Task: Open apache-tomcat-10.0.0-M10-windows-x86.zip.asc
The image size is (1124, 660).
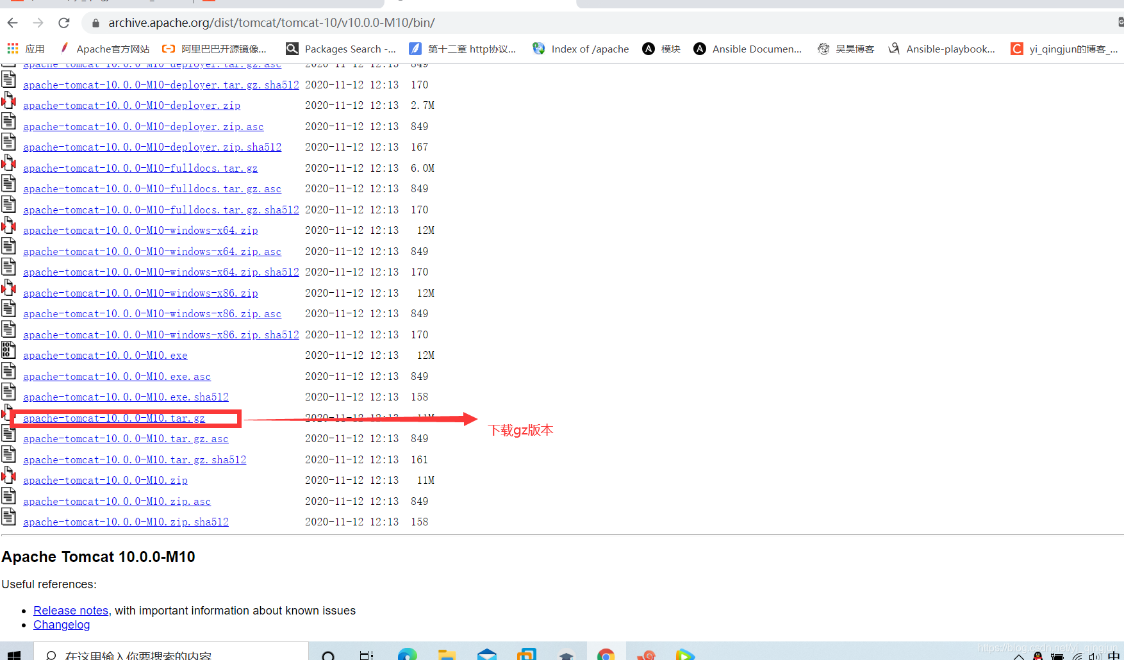Action: 152,313
